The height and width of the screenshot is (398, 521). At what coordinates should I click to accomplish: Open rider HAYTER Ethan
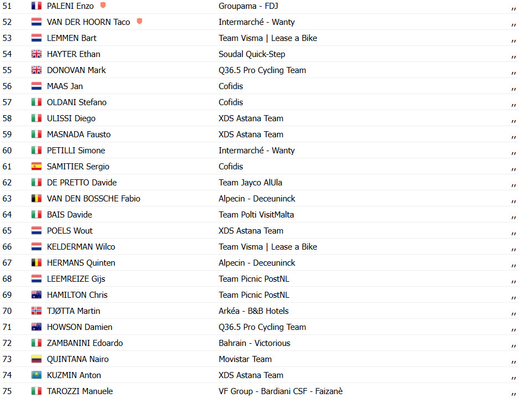tap(74, 54)
